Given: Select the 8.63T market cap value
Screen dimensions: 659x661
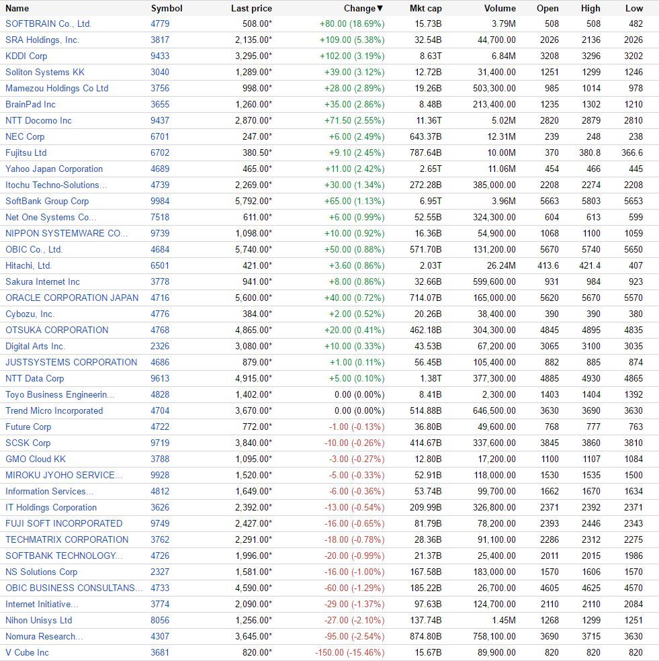Looking at the screenshot, I should coord(431,56).
